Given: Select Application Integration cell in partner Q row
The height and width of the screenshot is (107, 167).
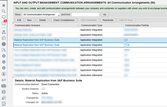Looking at the screenshot, I should [91, 45].
